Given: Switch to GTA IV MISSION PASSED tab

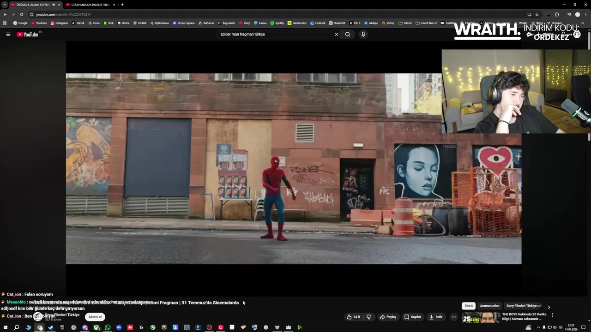Looking at the screenshot, I should click(x=90, y=5).
